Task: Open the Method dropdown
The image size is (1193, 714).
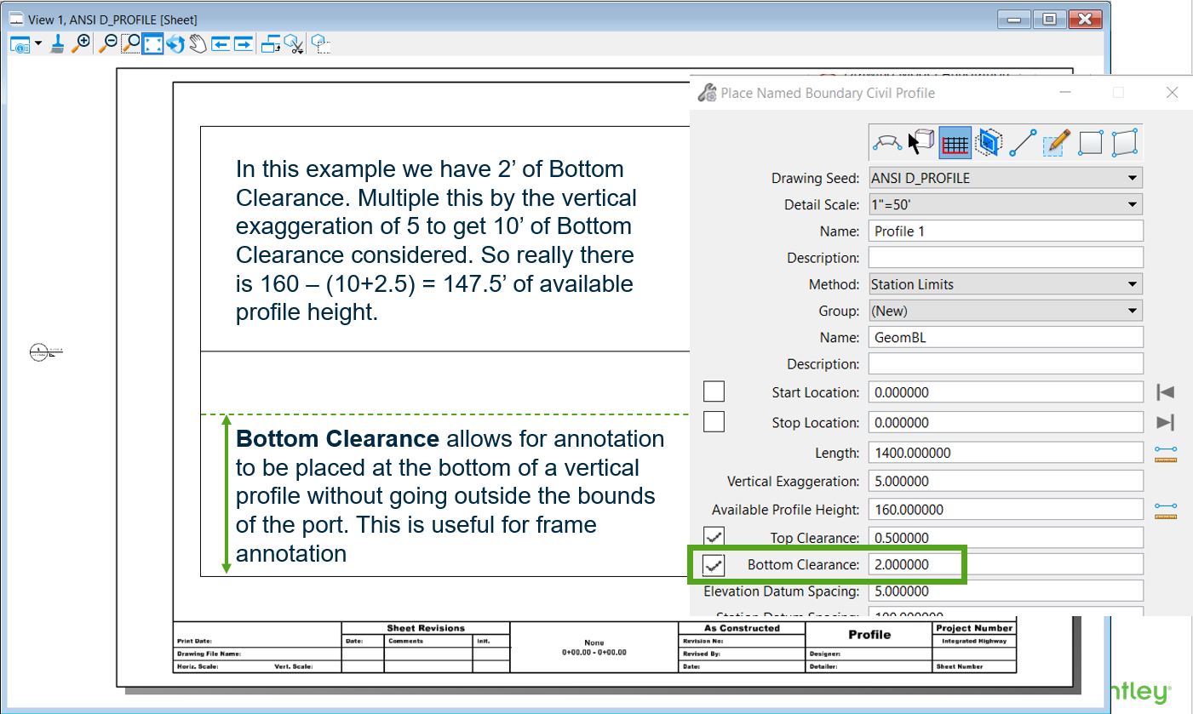Action: click(1006, 284)
